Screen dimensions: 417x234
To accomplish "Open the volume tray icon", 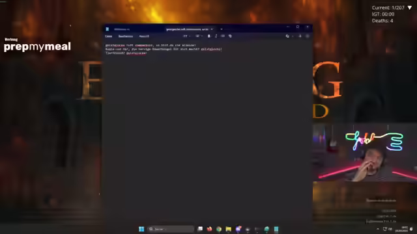I will [390, 229].
